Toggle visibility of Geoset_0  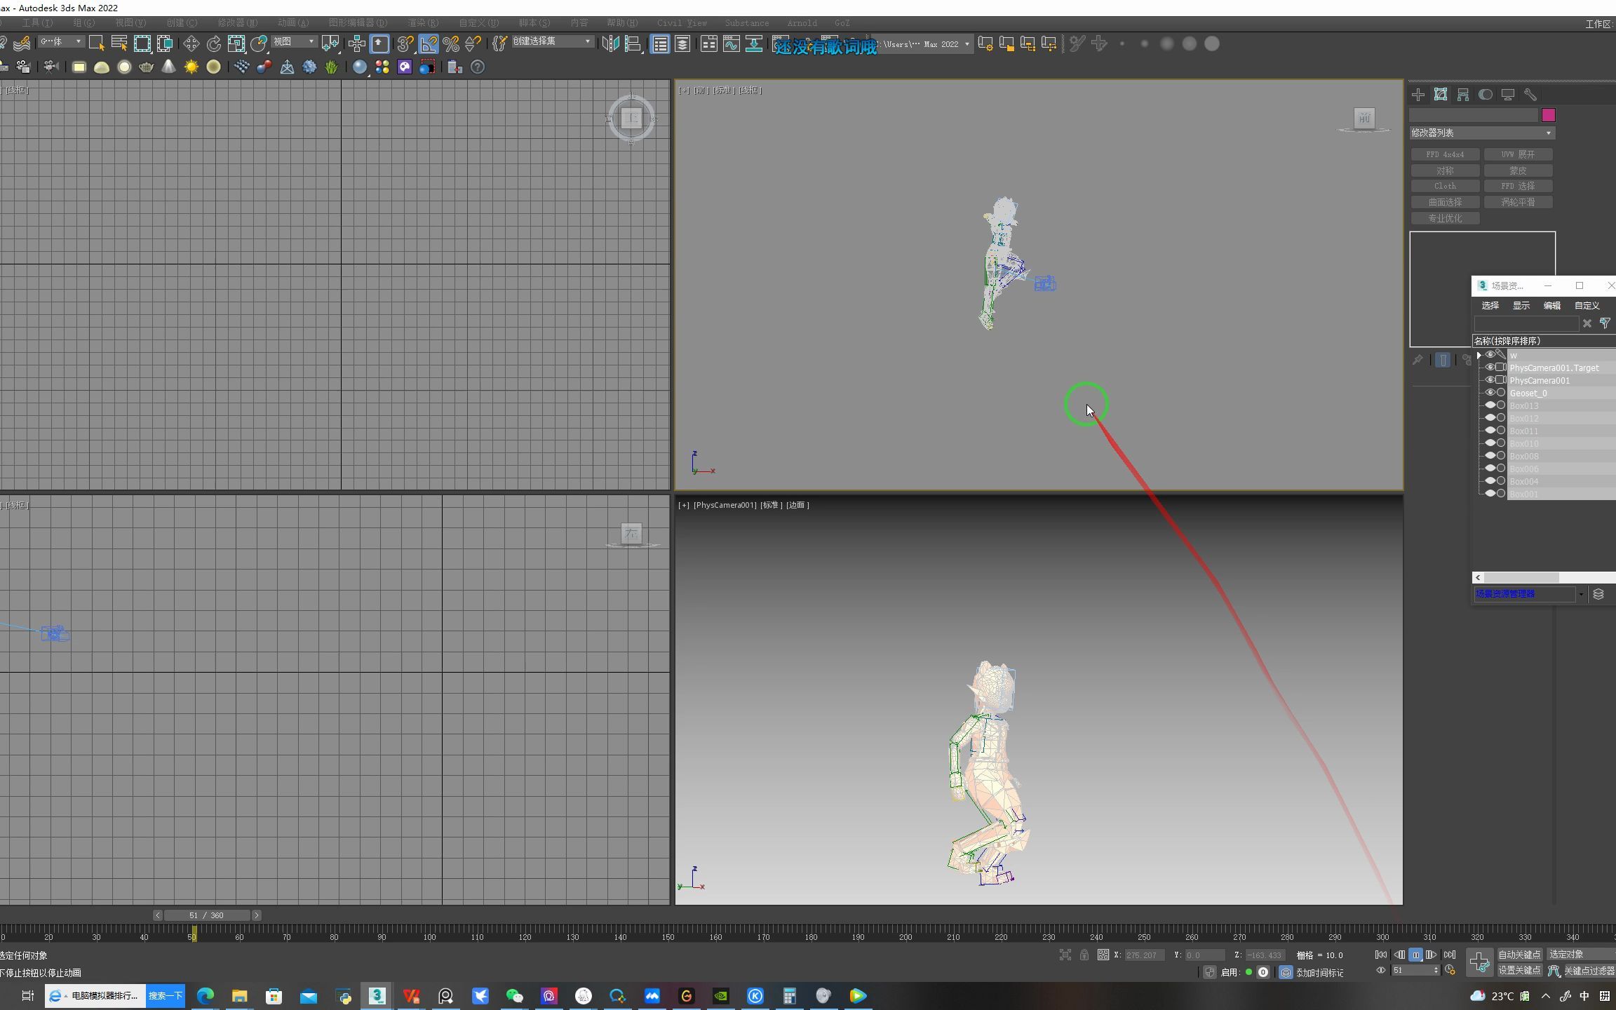click(1490, 392)
